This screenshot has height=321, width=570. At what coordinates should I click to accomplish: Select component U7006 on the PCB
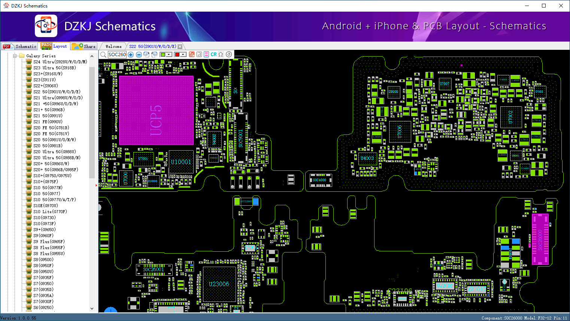400,131
